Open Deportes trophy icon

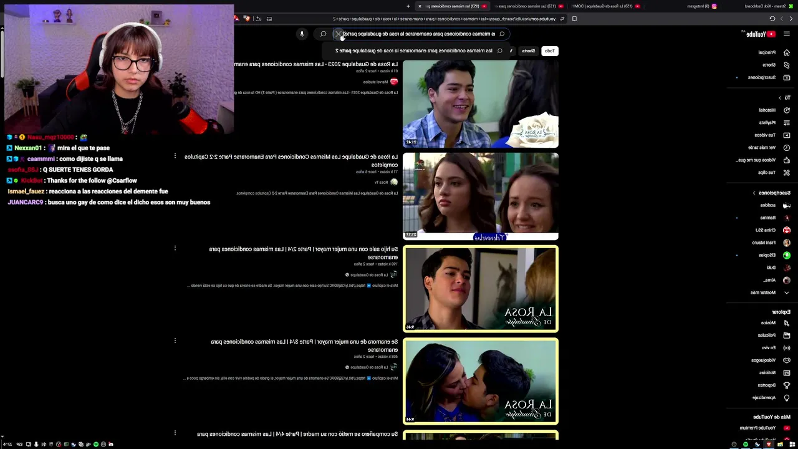point(787,385)
